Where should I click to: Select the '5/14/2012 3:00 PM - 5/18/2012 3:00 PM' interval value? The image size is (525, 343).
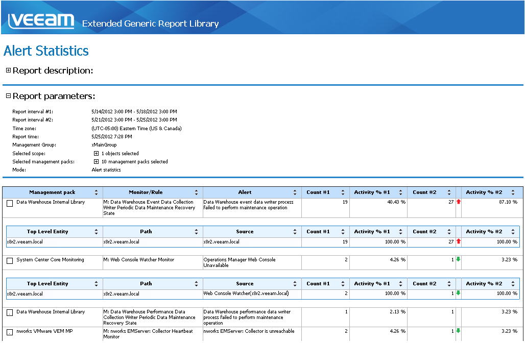134,112
